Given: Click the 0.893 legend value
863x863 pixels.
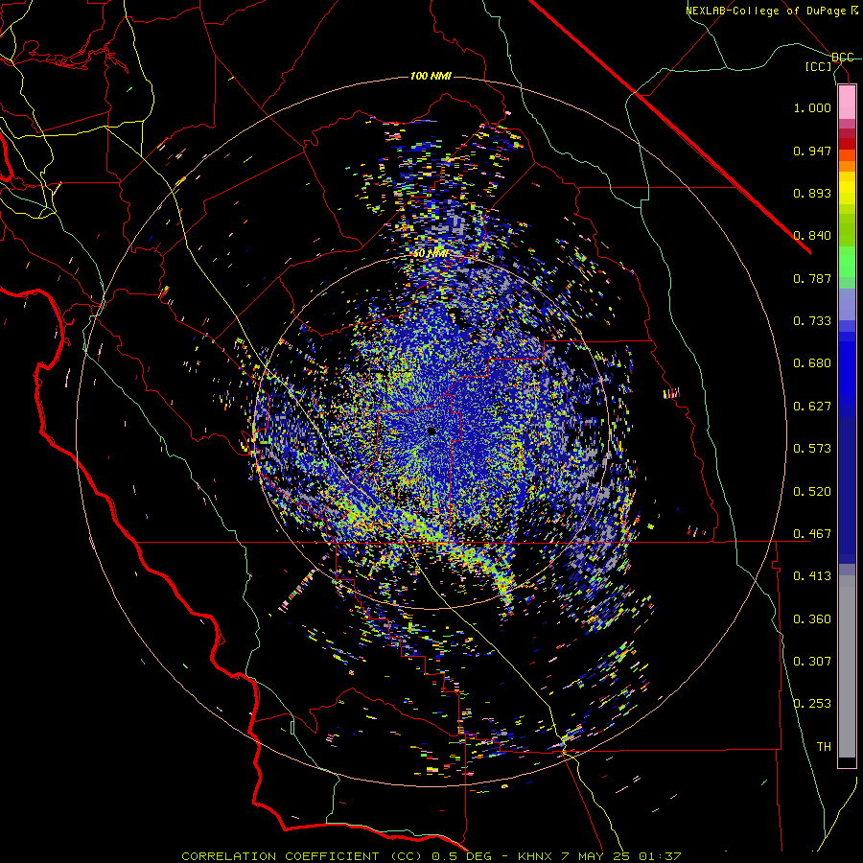Looking at the screenshot, I should pos(812,193).
